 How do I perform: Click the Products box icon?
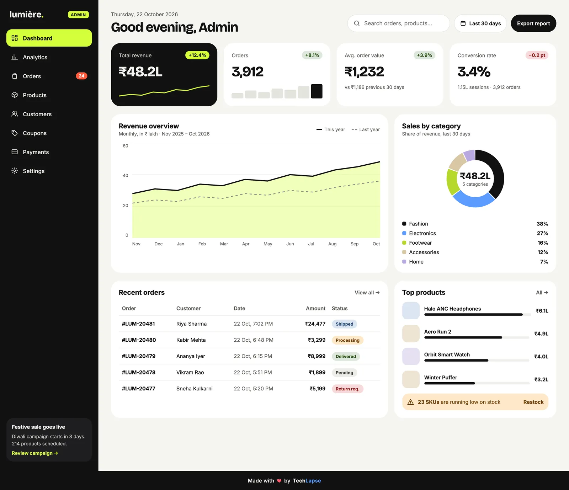[15, 95]
